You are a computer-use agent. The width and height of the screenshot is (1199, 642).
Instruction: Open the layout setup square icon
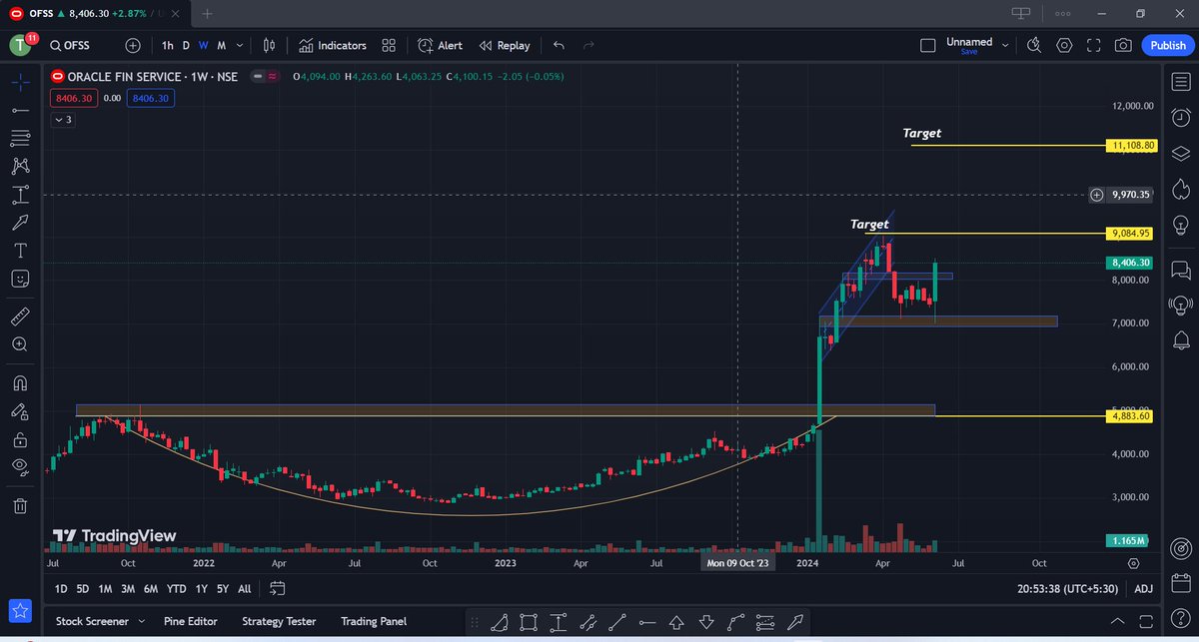pyautogui.click(x=927, y=45)
